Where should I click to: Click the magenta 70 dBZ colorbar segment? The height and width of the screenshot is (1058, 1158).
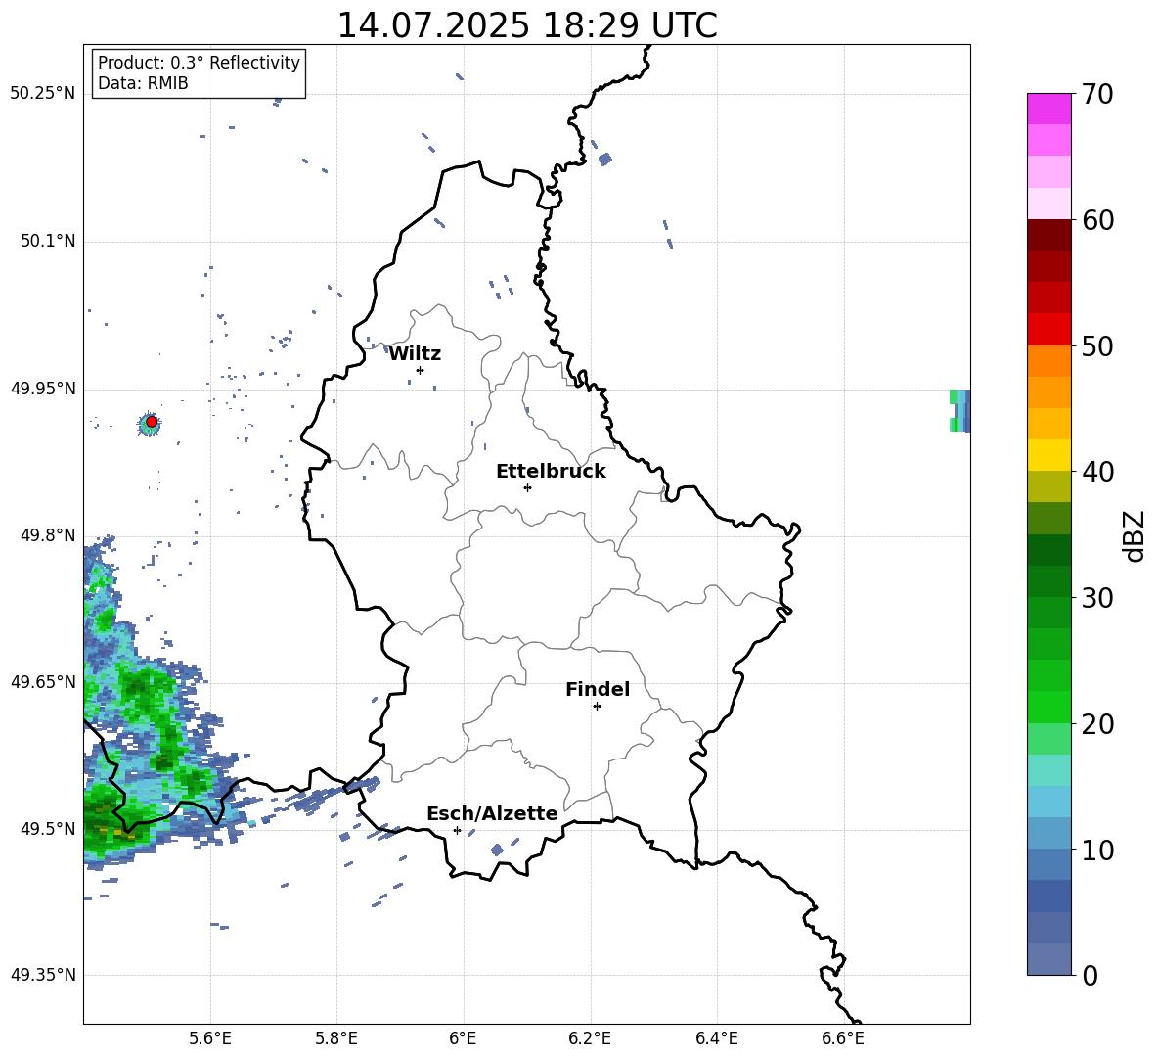pos(1048,109)
